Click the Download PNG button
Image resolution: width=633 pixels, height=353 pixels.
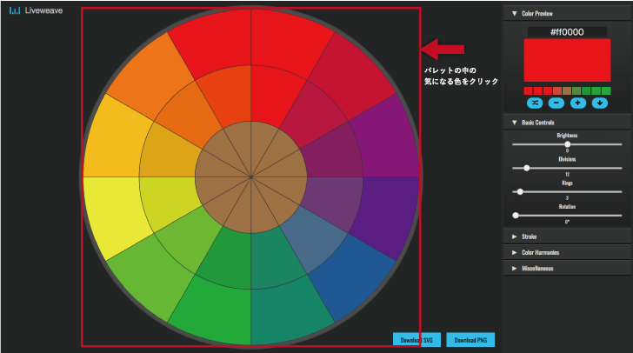coord(470,340)
